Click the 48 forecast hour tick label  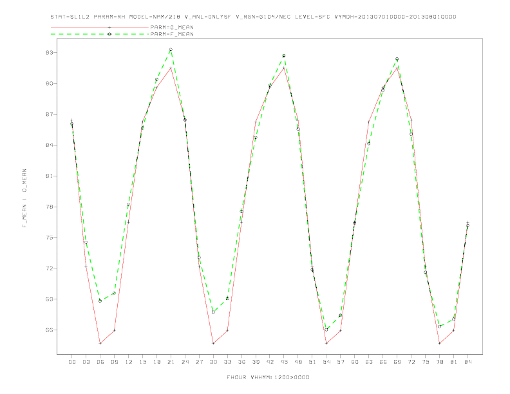298,362
